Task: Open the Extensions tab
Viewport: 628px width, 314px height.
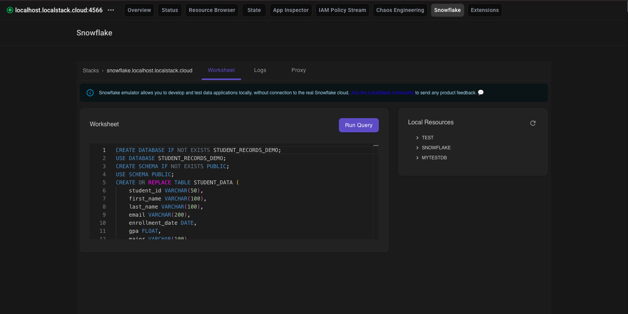Action: coord(485,10)
